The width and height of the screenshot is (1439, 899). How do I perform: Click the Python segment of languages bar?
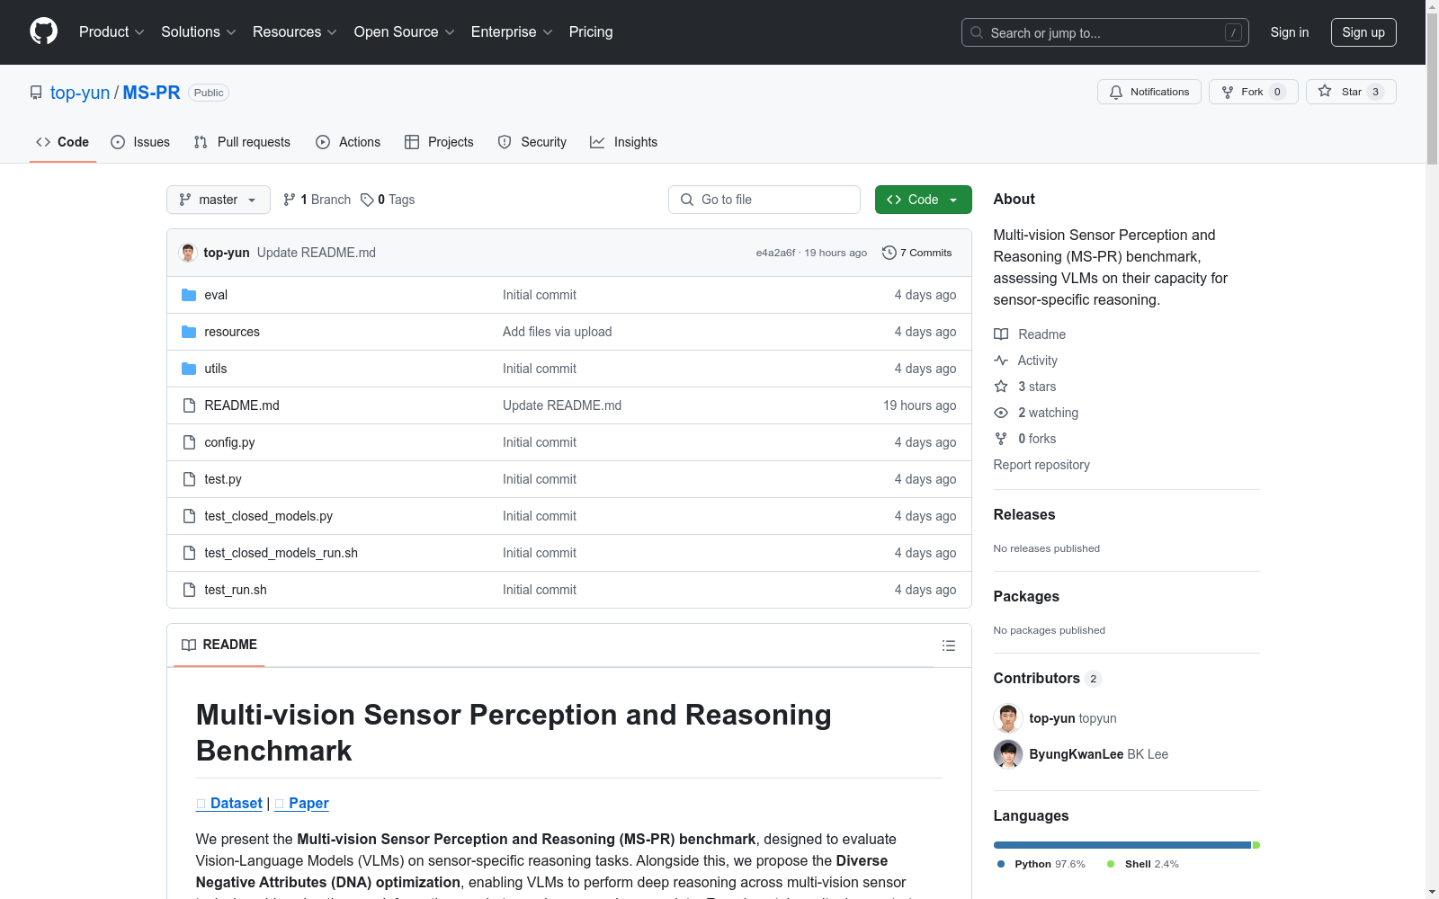(x=1122, y=845)
